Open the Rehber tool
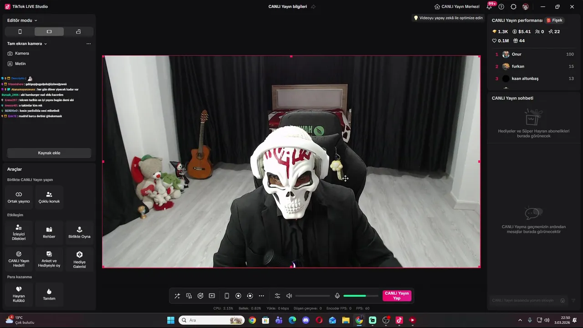 (49, 233)
